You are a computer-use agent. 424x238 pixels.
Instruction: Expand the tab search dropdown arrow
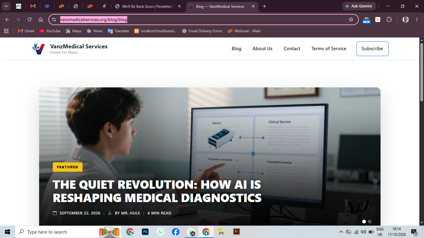(x=6, y=6)
